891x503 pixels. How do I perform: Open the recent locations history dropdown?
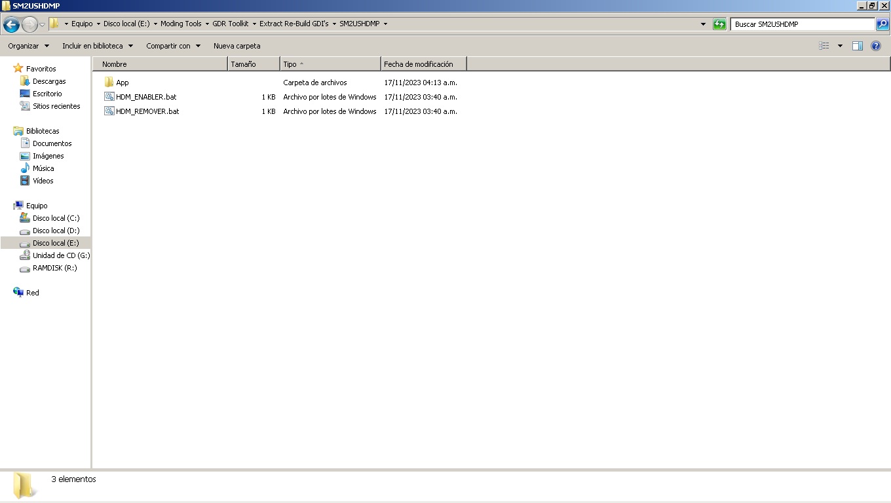point(43,24)
